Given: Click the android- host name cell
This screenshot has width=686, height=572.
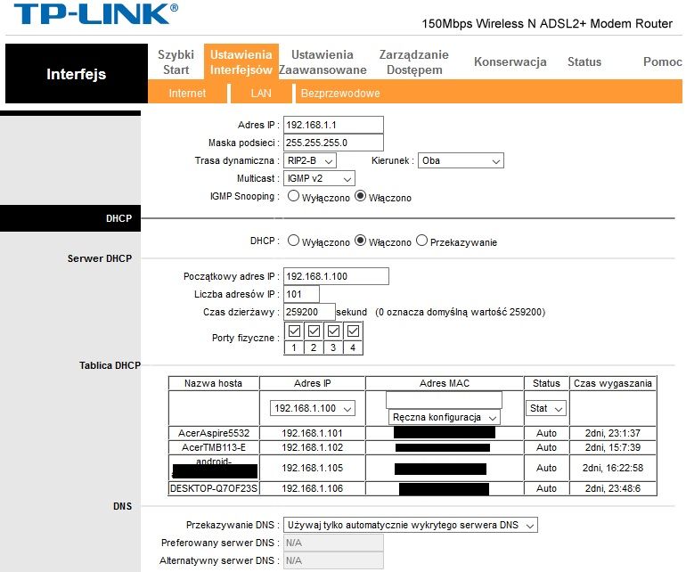Looking at the screenshot, I should (x=214, y=468).
